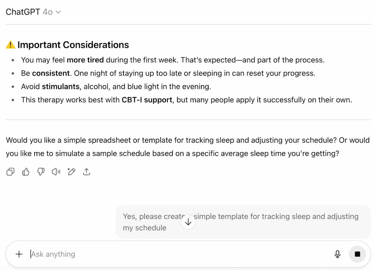This screenshot has height=270, width=374.
Task: Click the bolded CBT-I support text
Action: click(147, 99)
